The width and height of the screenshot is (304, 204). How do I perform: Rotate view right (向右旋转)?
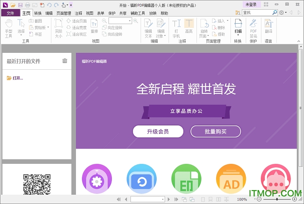tap(112, 34)
